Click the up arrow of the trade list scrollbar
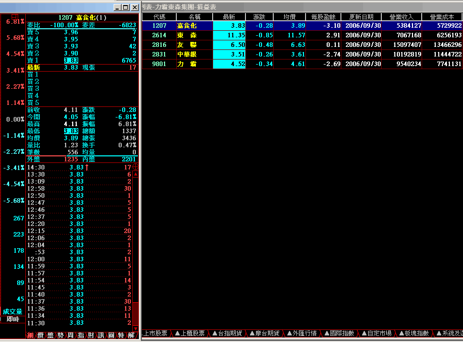 (135, 175)
